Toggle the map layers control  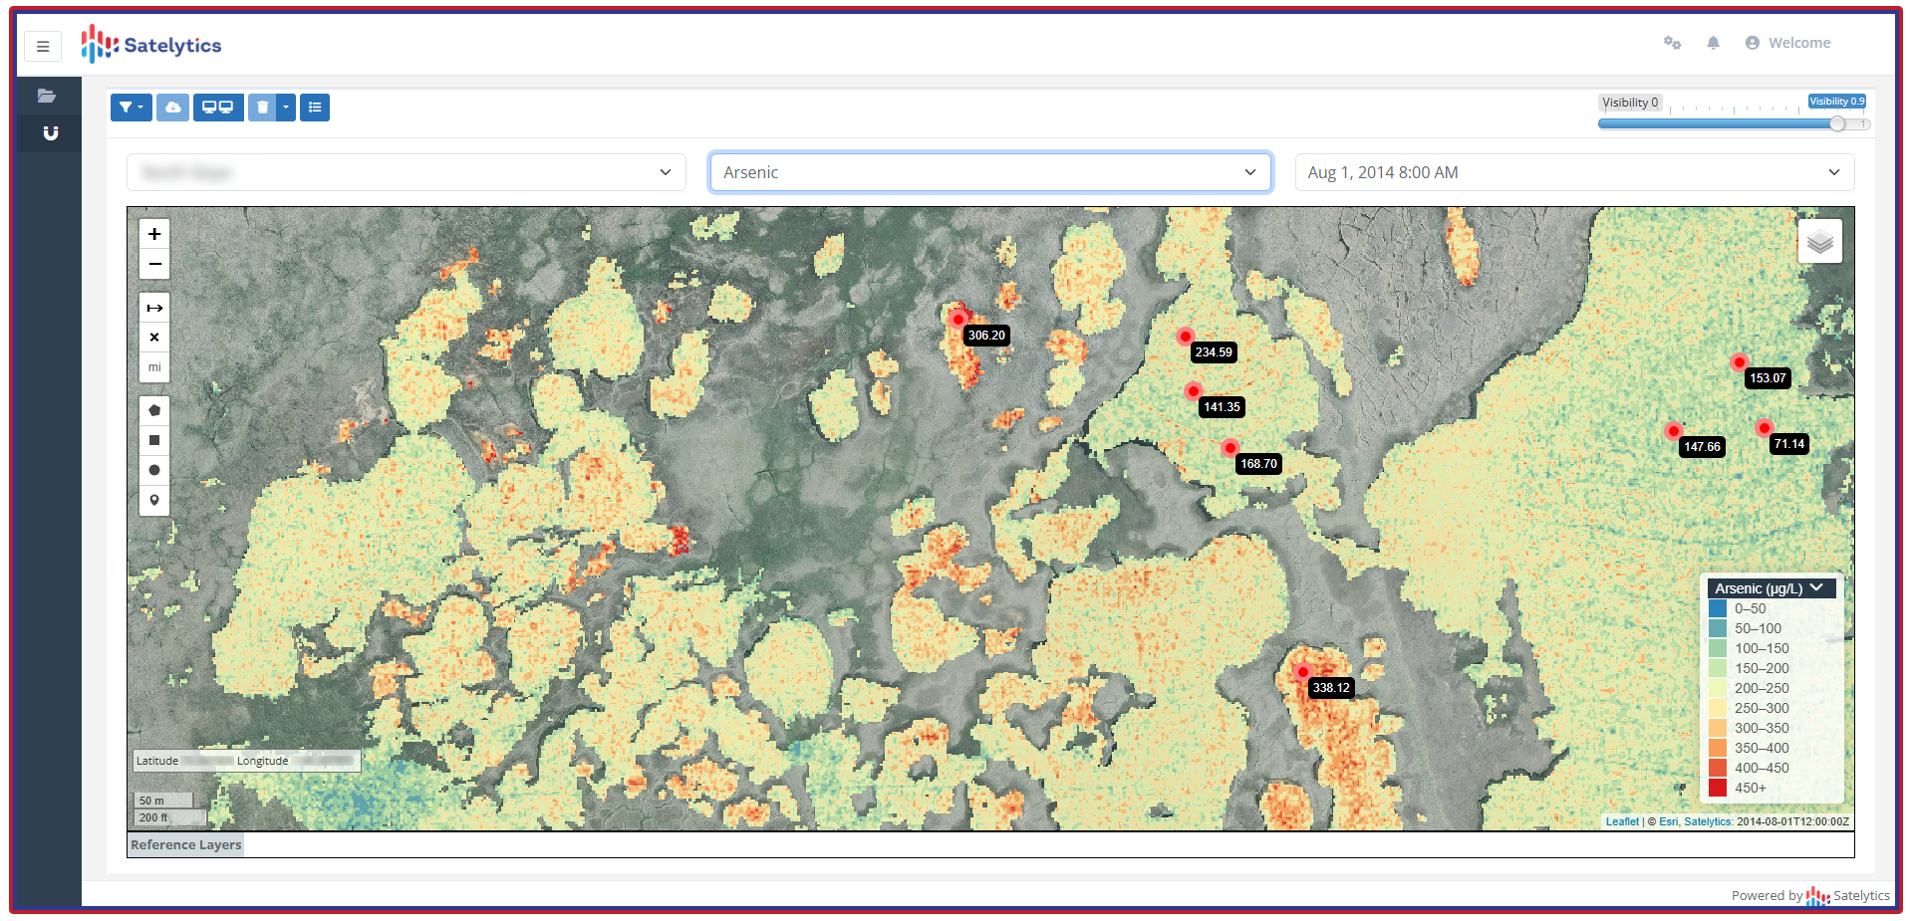point(1819,242)
